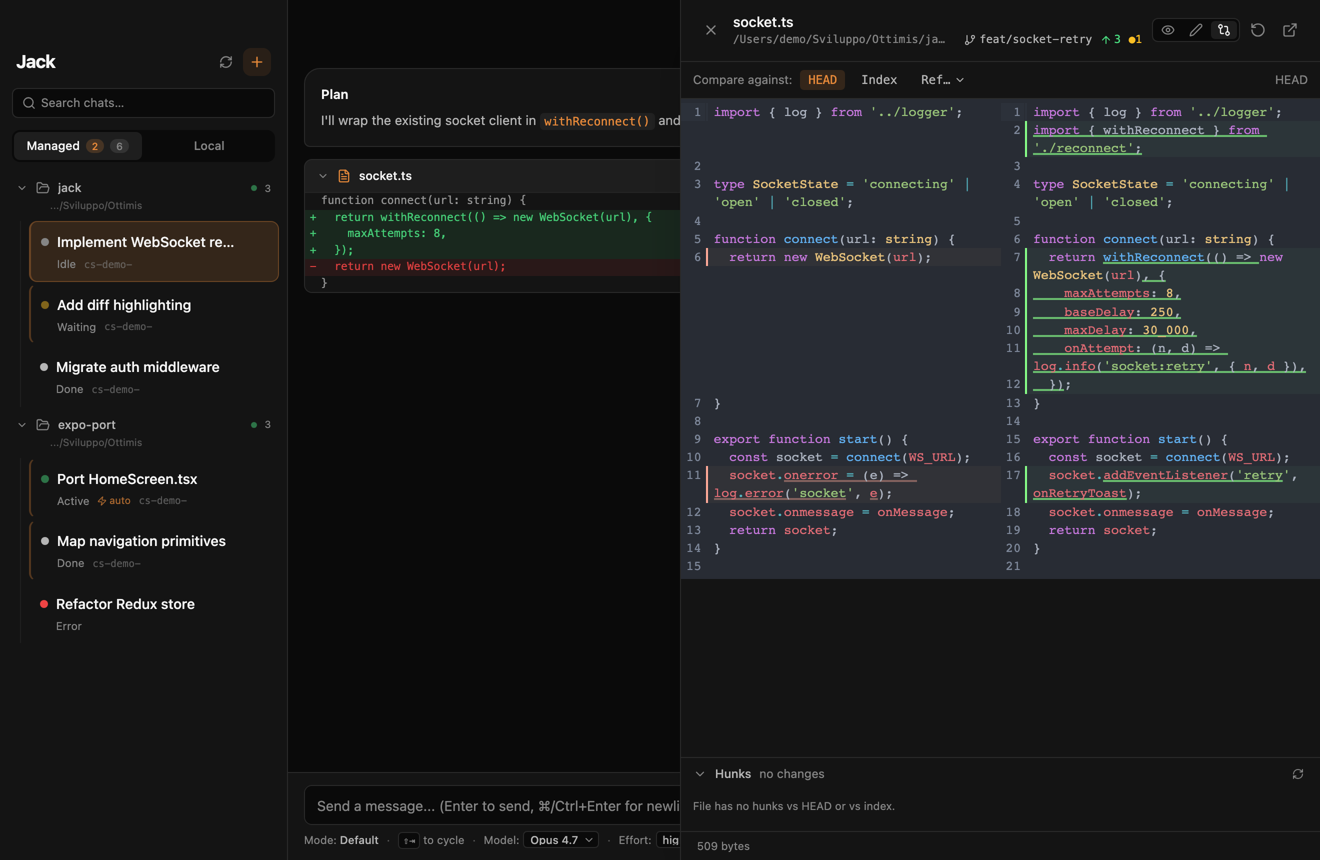Select the eye preview mode icon
This screenshot has width=1320, height=860.
click(1168, 30)
